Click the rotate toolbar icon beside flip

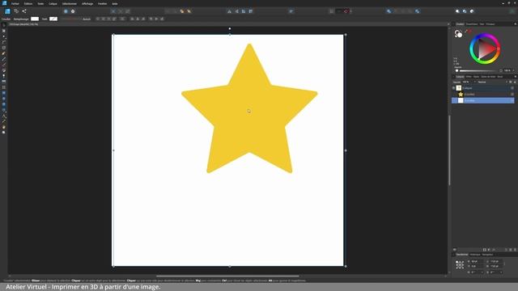pyautogui.click(x=244, y=11)
